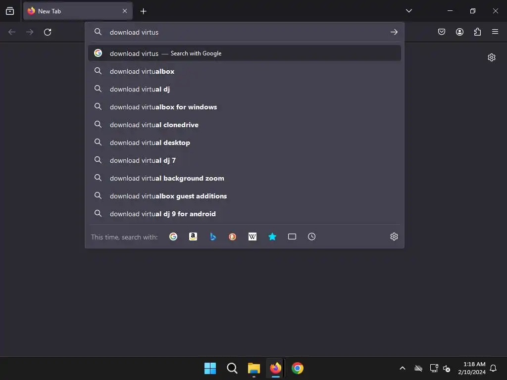Reload the current page

tap(48, 32)
